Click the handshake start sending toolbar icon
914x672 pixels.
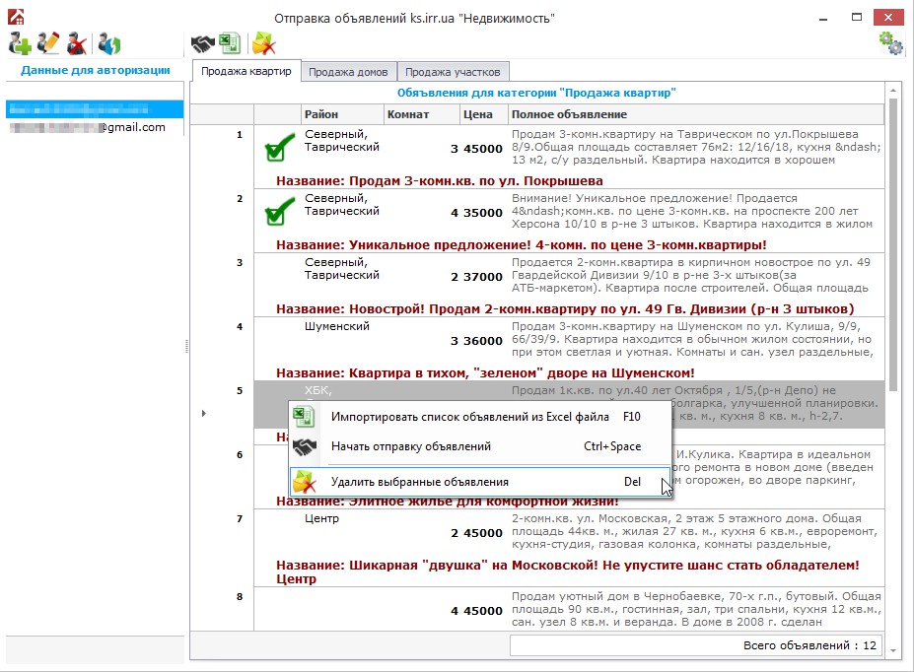tap(203, 43)
